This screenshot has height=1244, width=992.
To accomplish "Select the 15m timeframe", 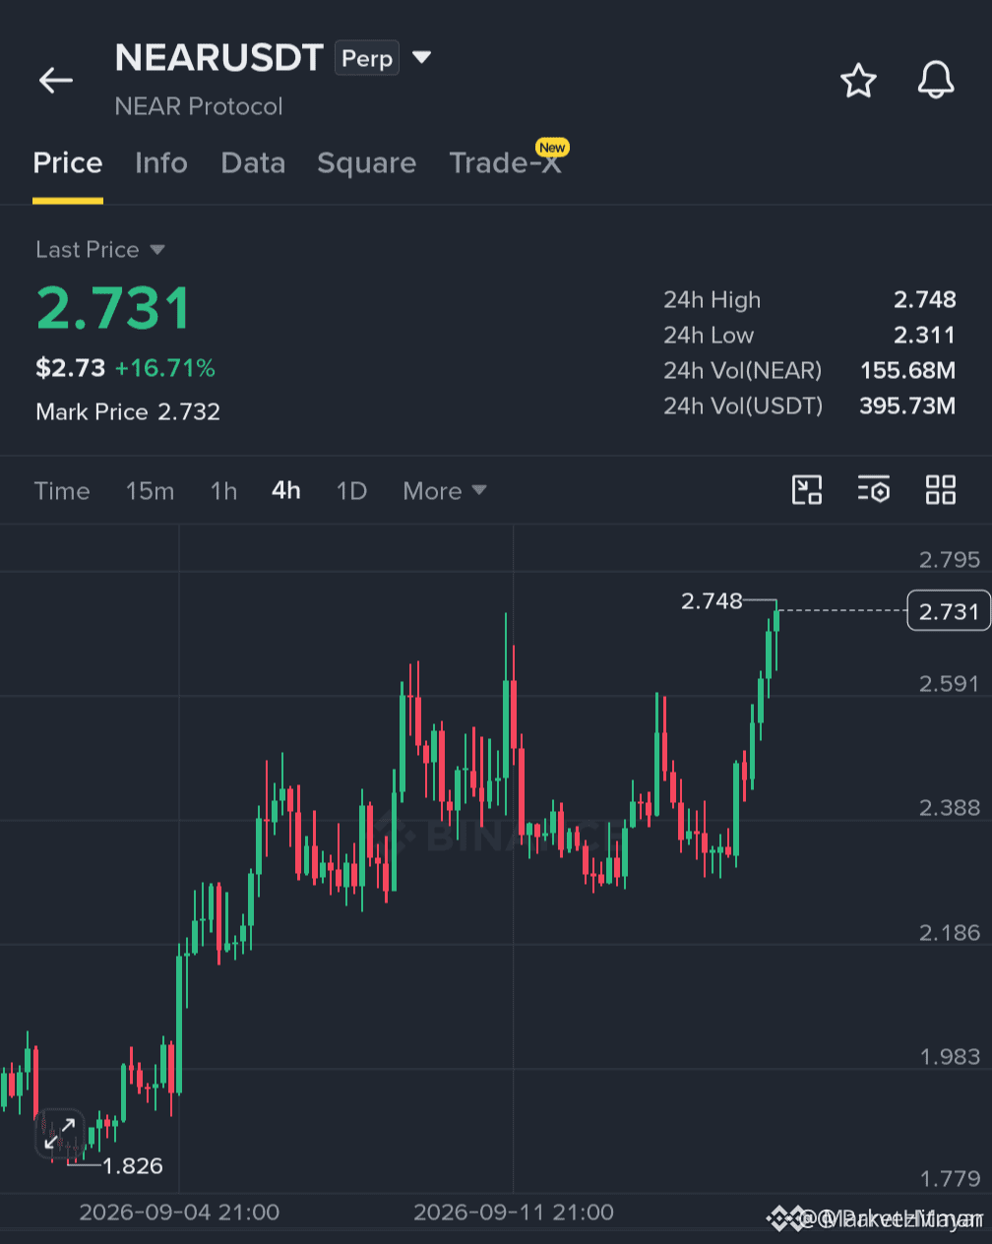I will tap(150, 491).
